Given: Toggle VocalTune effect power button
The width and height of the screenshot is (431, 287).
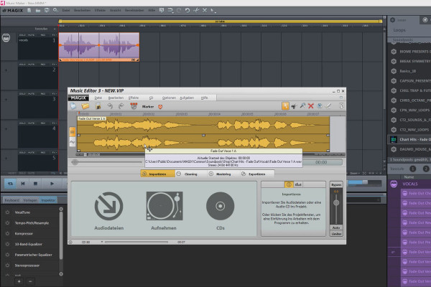Looking at the screenshot, I should click(7, 212).
